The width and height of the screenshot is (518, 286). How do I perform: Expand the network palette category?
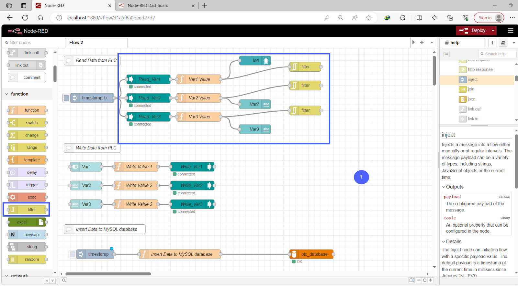tap(27, 275)
